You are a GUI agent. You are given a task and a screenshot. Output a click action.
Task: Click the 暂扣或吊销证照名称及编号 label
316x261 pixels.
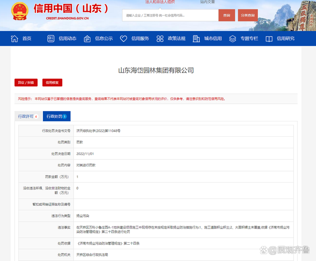(51, 204)
